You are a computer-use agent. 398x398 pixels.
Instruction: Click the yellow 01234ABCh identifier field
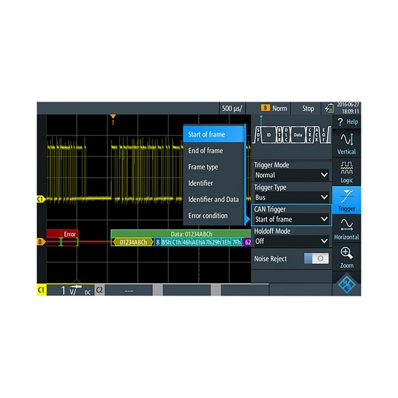[133, 242]
